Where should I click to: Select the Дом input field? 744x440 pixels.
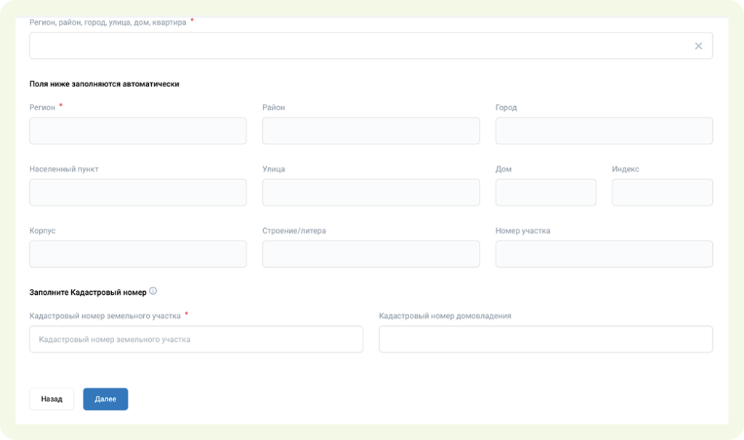pyautogui.click(x=546, y=192)
